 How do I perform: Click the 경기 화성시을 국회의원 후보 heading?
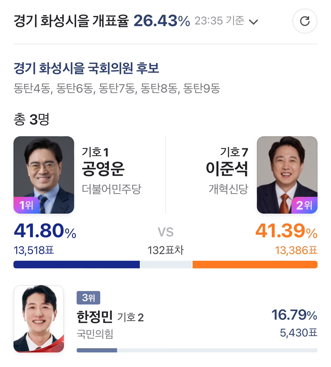click(87, 68)
